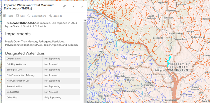Screen dimensions: 210x103
Task: Click the popup scrollbar up arrow
Action: 85,21
